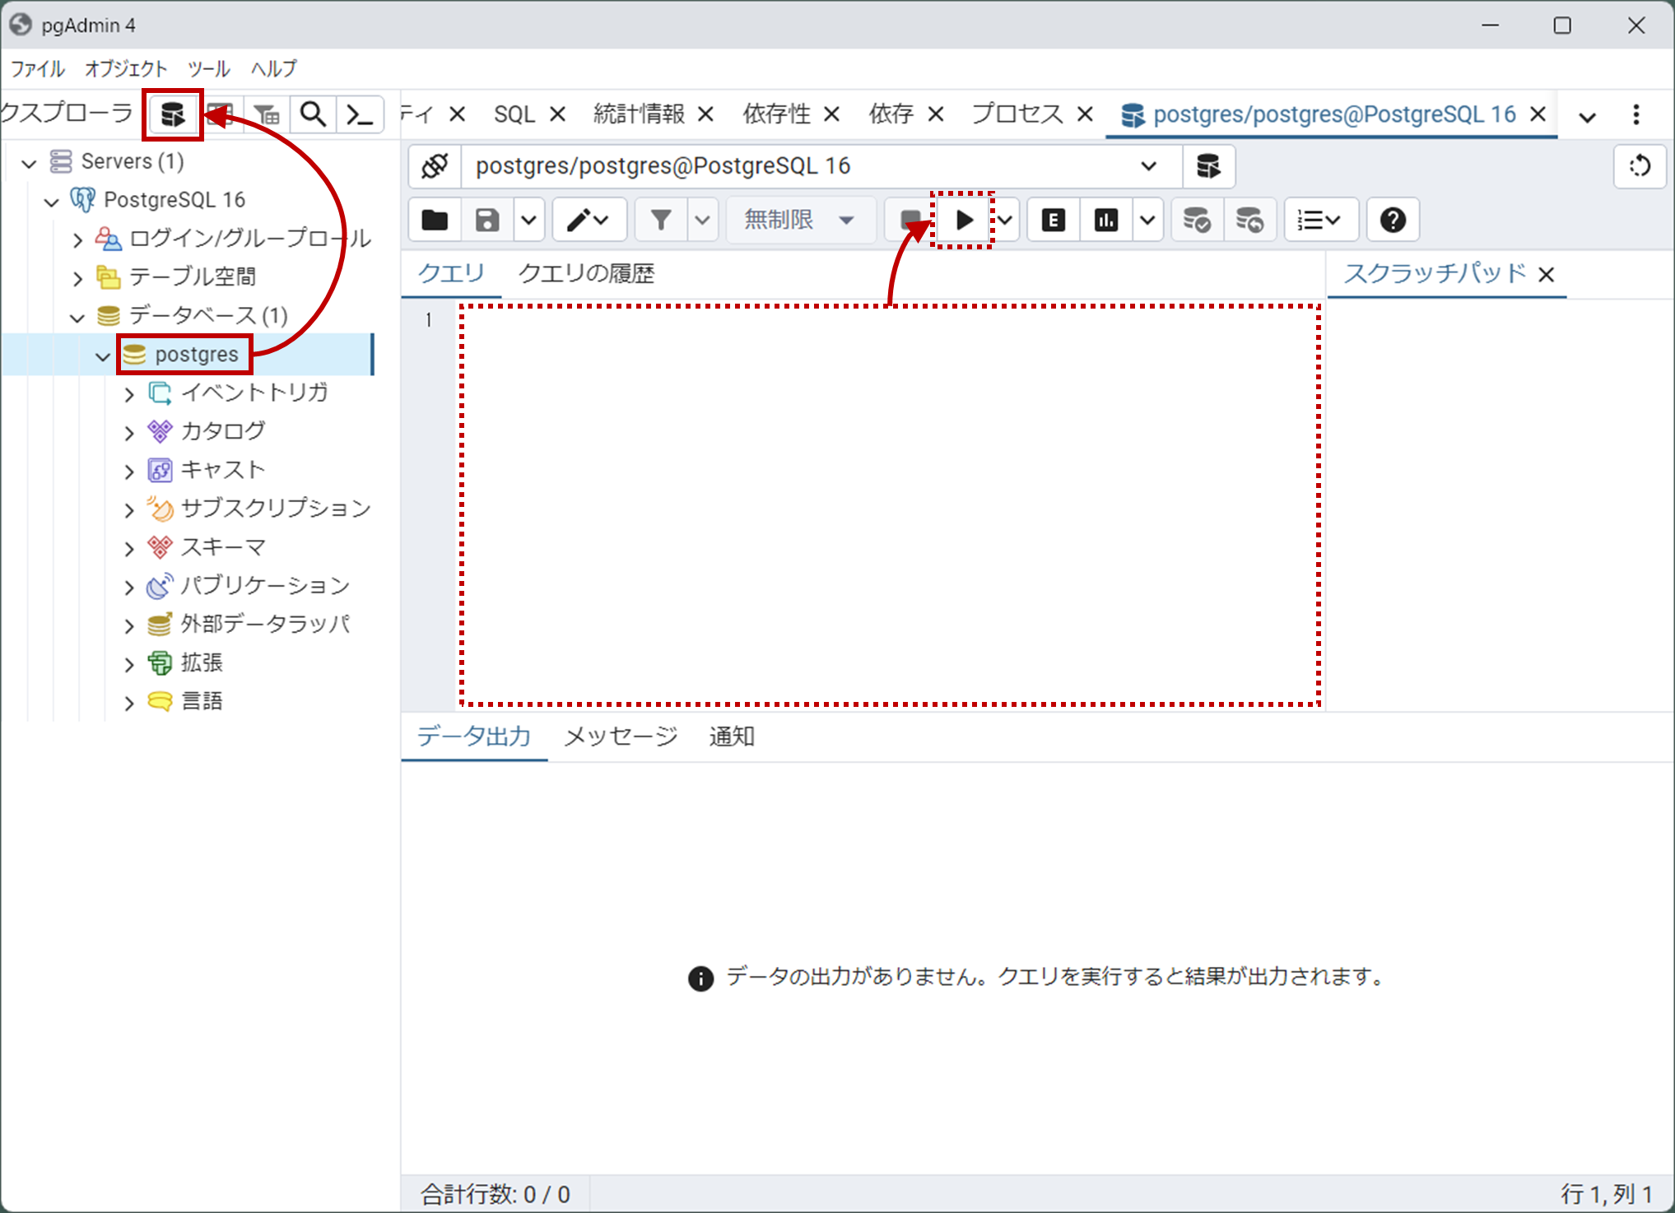1675x1213 pixels.
Task: Click the reset layout icon at far right
Action: coord(1640,166)
